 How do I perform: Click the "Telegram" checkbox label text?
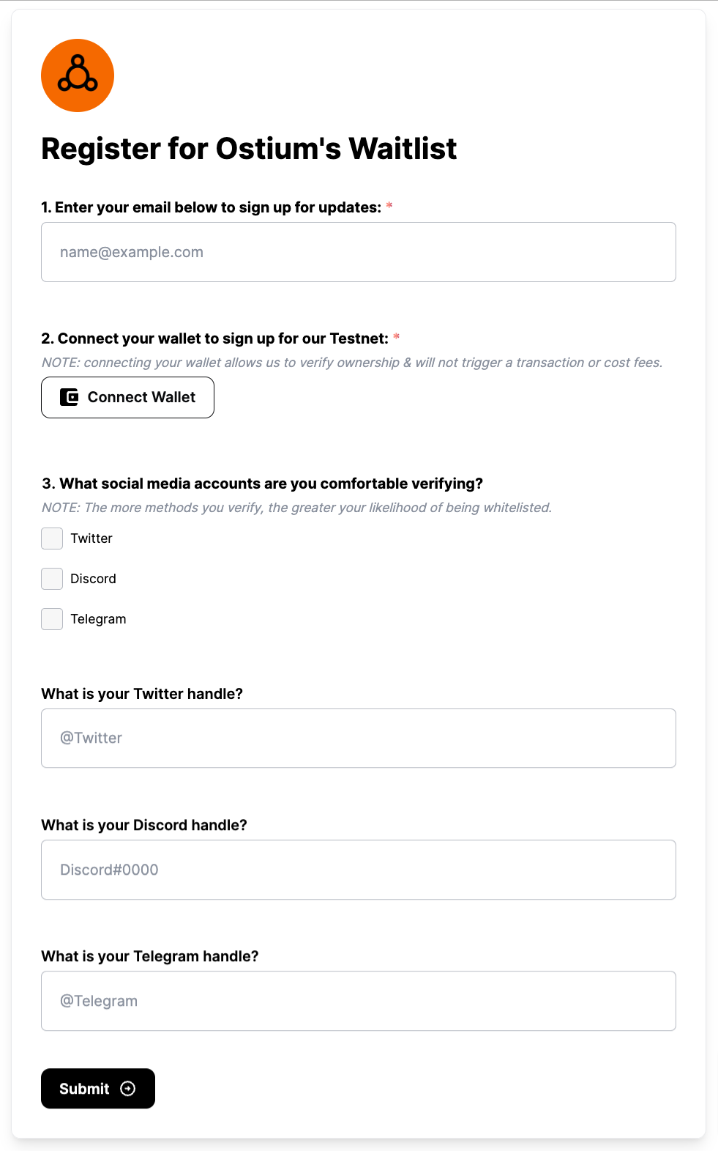tap(98, 619)
